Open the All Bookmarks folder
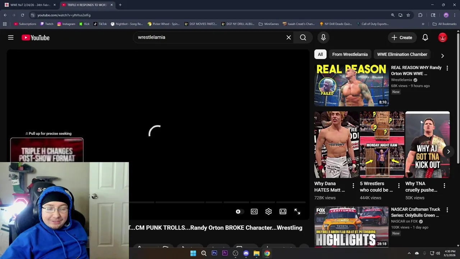Viewport: 460px width, 259px height. (445, 24)
